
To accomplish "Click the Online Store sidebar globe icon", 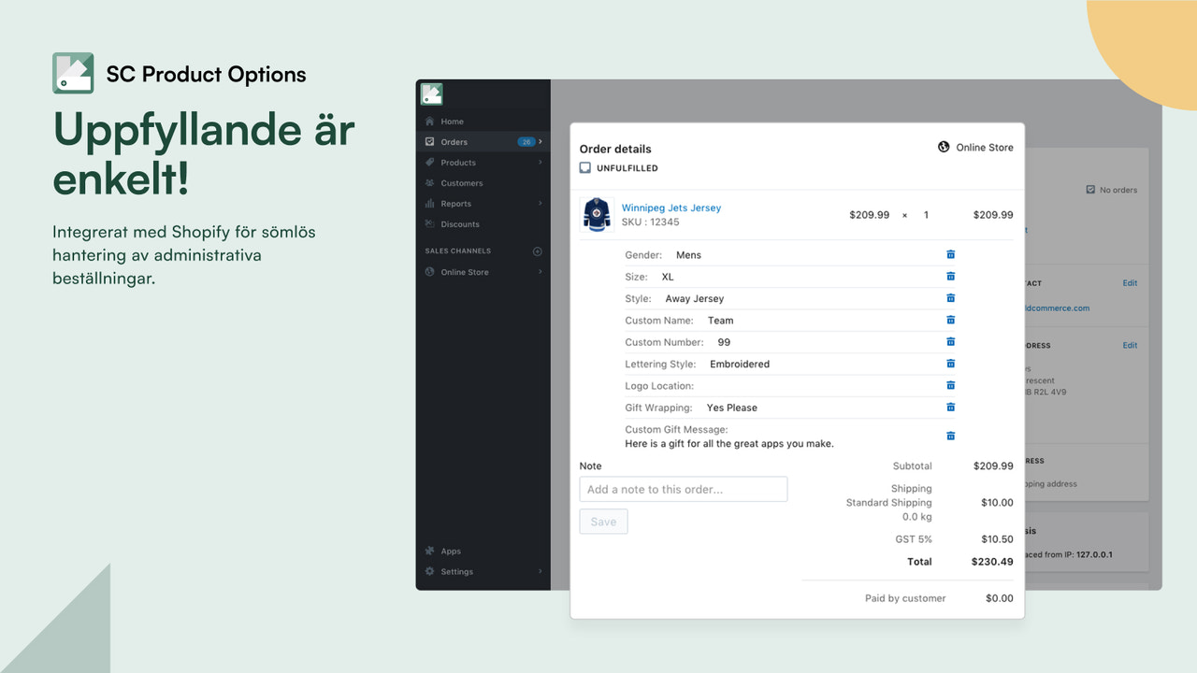I will coord(430,272).
